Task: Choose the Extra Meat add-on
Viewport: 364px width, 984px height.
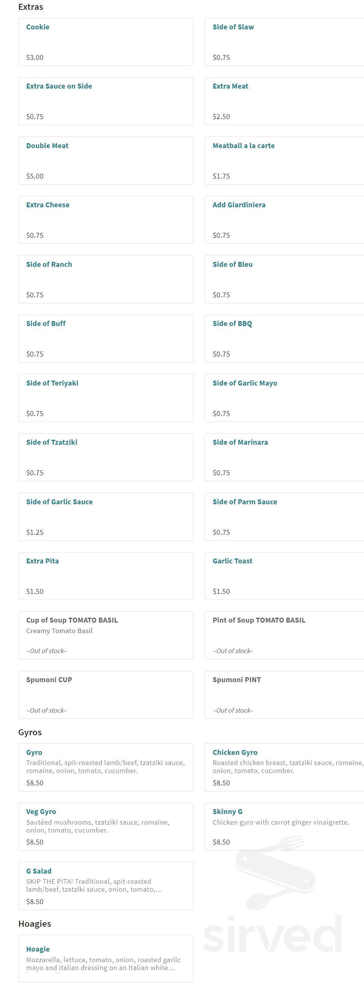Action: pyautogui.click(x=284, y=101)
